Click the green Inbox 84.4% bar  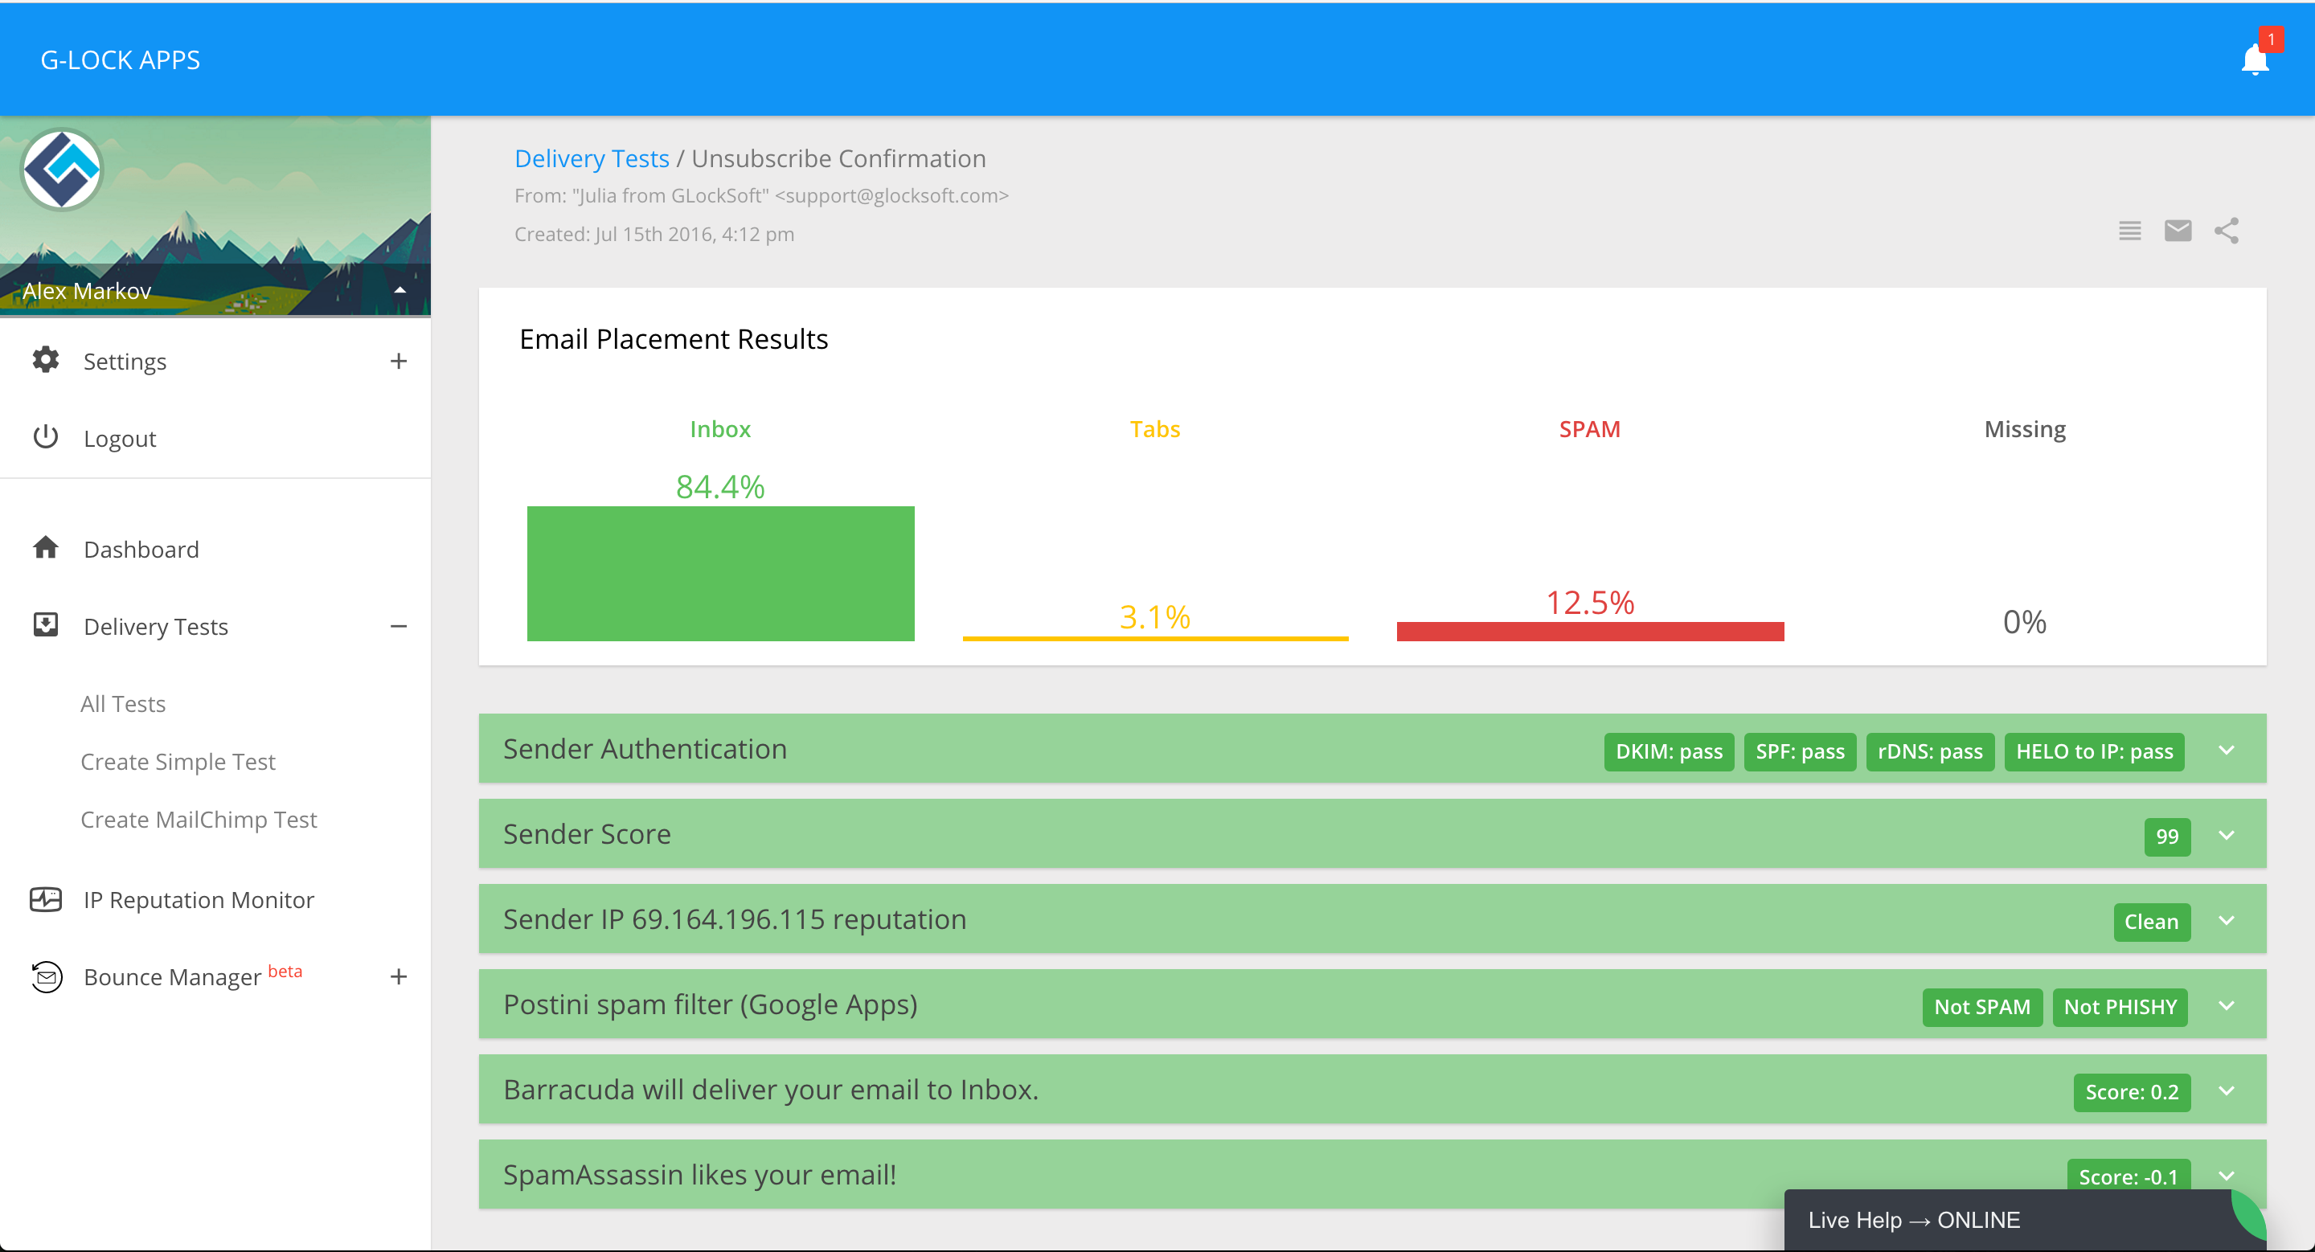(x=720, y=573)
